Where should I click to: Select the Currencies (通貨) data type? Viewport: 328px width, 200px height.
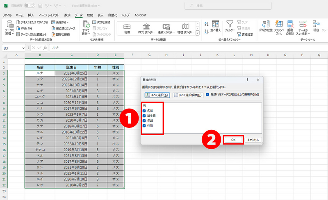pyautogui.click(x=166, y=28)
